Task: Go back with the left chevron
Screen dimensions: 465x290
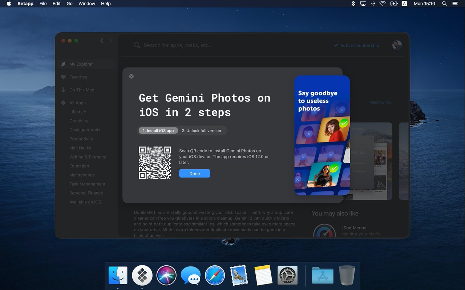Action: (x=102, y=41)
